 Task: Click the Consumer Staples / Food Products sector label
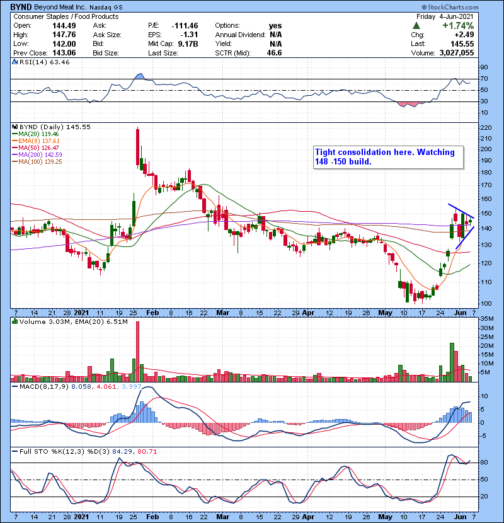click(x=66, y=16)
